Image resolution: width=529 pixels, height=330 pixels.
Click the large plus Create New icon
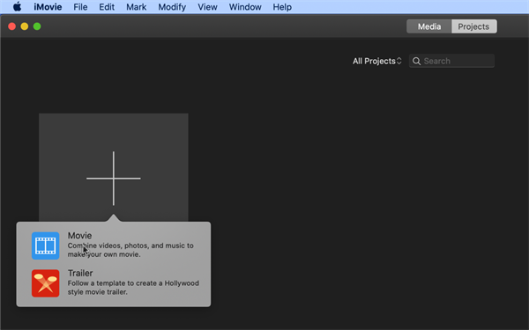click(114, 179)
